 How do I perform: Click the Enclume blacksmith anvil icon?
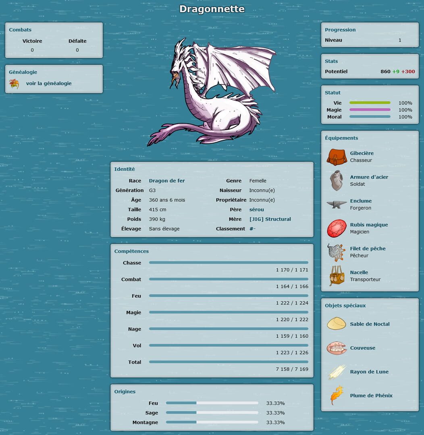pos(336,204)
